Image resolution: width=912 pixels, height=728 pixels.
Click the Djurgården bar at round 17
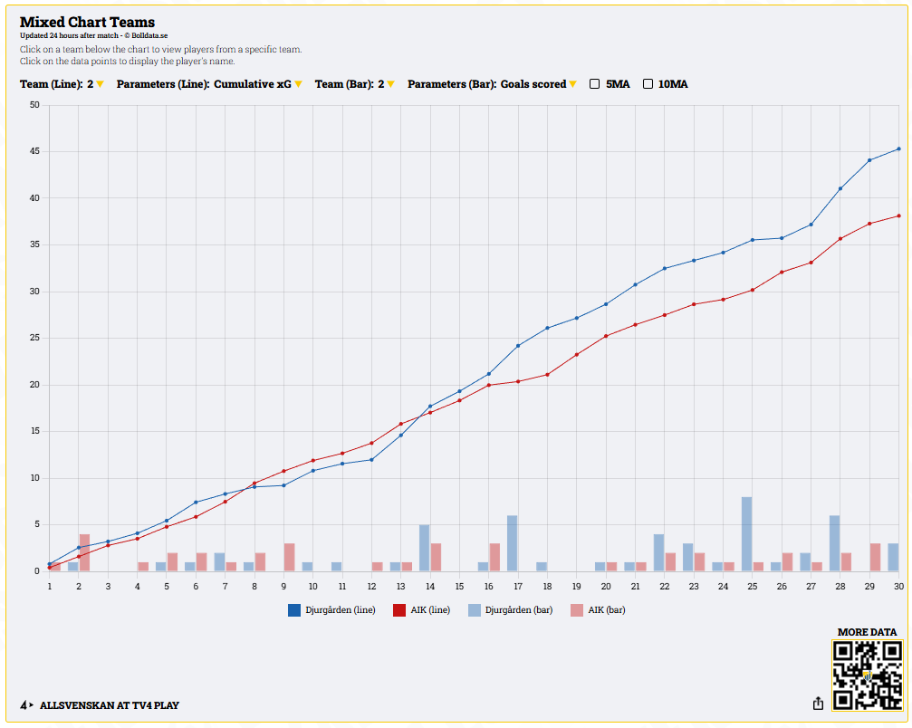tap(512, 543)
